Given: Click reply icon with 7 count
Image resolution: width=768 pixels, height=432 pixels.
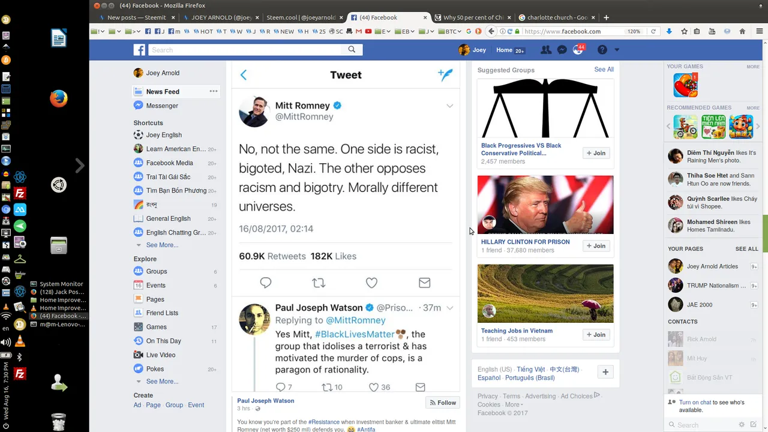Looking at the screenshot, I should coord(280,387).
